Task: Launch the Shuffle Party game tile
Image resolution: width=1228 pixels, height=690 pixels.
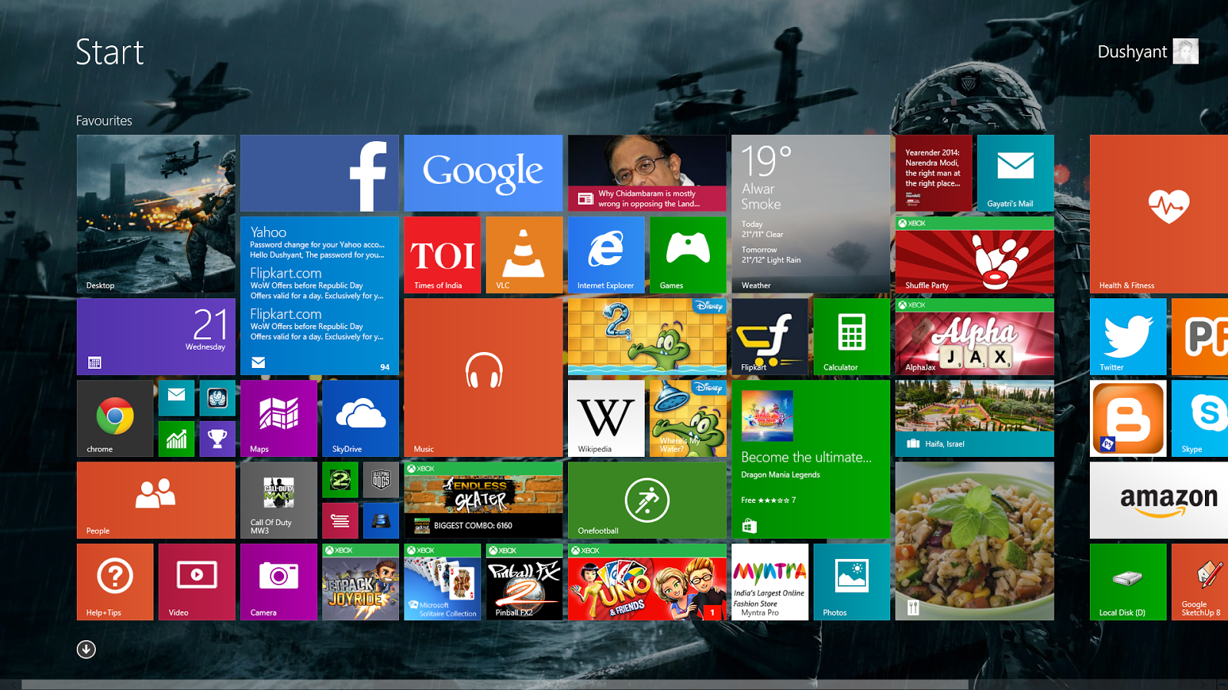Action: click(975, 255)
